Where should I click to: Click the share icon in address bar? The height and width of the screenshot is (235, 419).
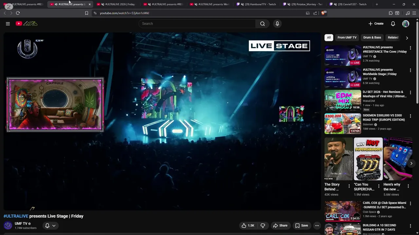(x=315, y=13)
